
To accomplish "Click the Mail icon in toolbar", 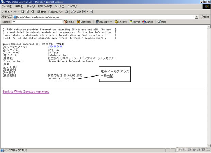I will [73, 12].
